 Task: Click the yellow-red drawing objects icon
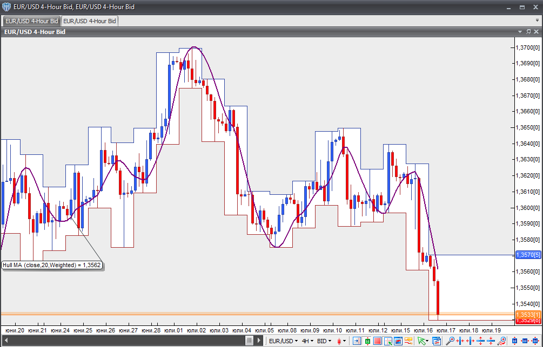click(408, 341)
